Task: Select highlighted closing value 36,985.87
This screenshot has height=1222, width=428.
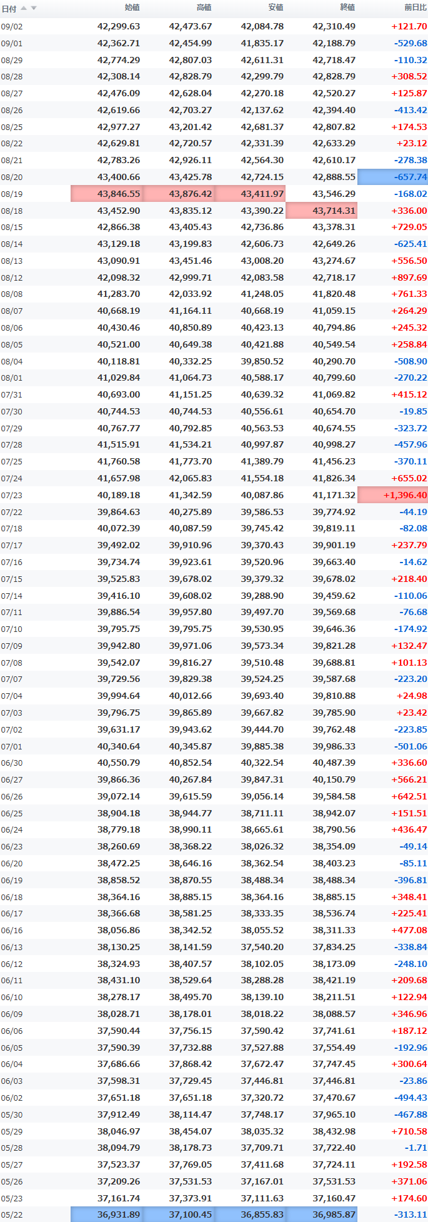Action: [x=321, y=1214]
